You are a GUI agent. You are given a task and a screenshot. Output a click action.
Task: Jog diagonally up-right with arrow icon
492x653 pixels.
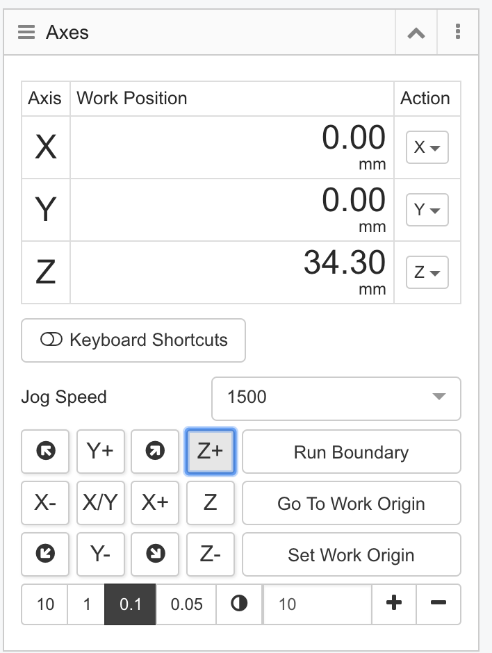coord(155,452)
